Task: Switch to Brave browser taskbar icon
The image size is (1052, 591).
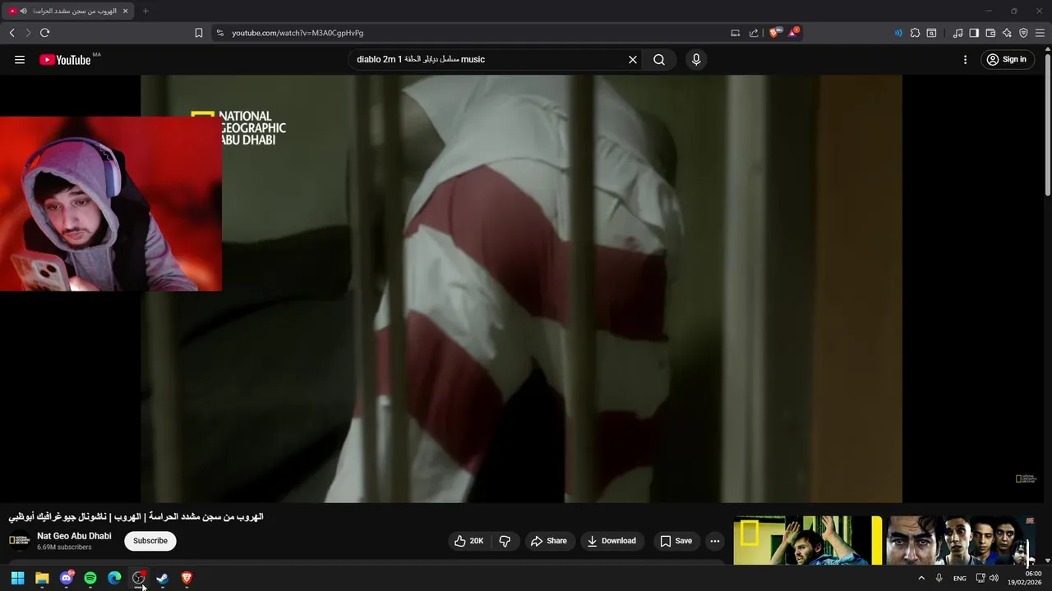Action: (187, 578)
